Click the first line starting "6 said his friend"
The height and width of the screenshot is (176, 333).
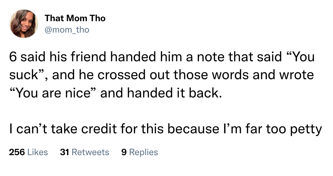click(x=162, y=57)
